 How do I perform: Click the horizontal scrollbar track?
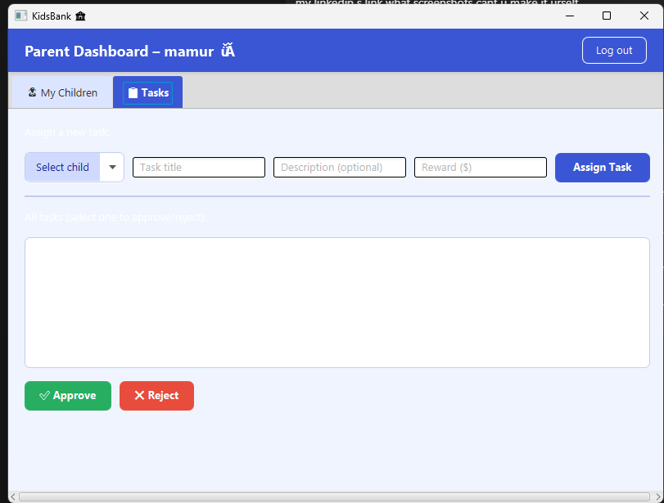(x=335, y=496)
